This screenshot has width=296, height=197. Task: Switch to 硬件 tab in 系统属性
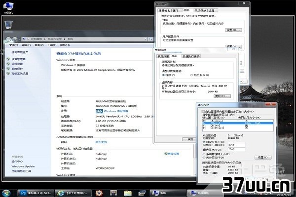[176, 10]
